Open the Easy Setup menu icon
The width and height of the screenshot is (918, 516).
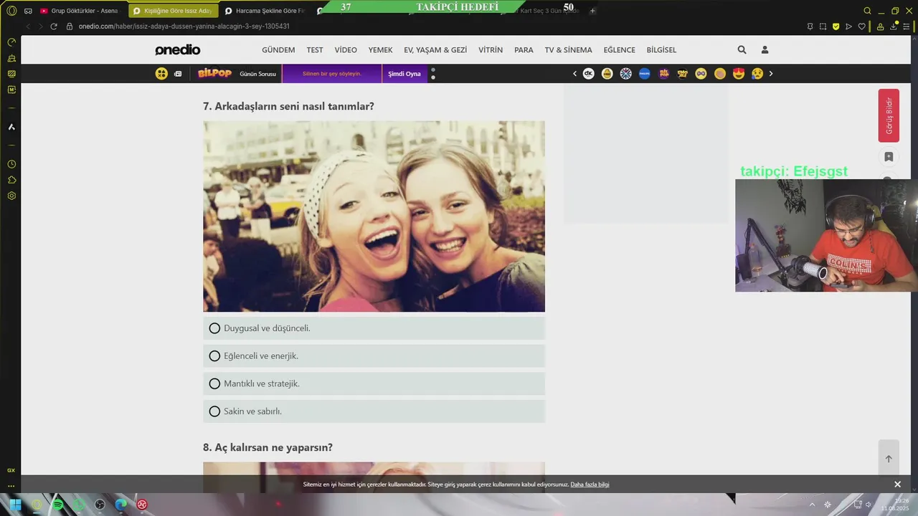pyautogui.click(x=907, y=27)
